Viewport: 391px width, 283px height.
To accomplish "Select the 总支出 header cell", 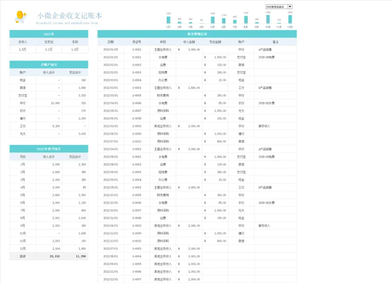I will coord(49,42).
